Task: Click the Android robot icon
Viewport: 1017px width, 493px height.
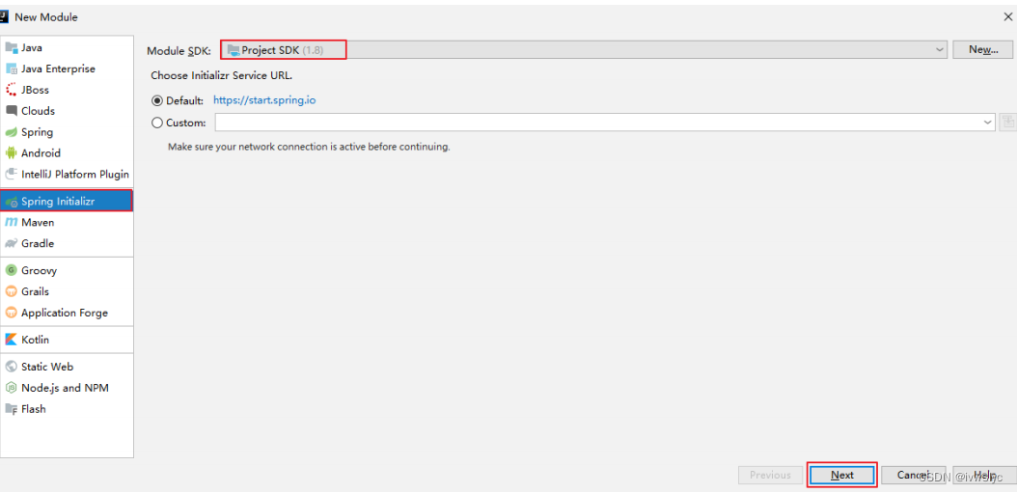Action: (x=11, y=153)
